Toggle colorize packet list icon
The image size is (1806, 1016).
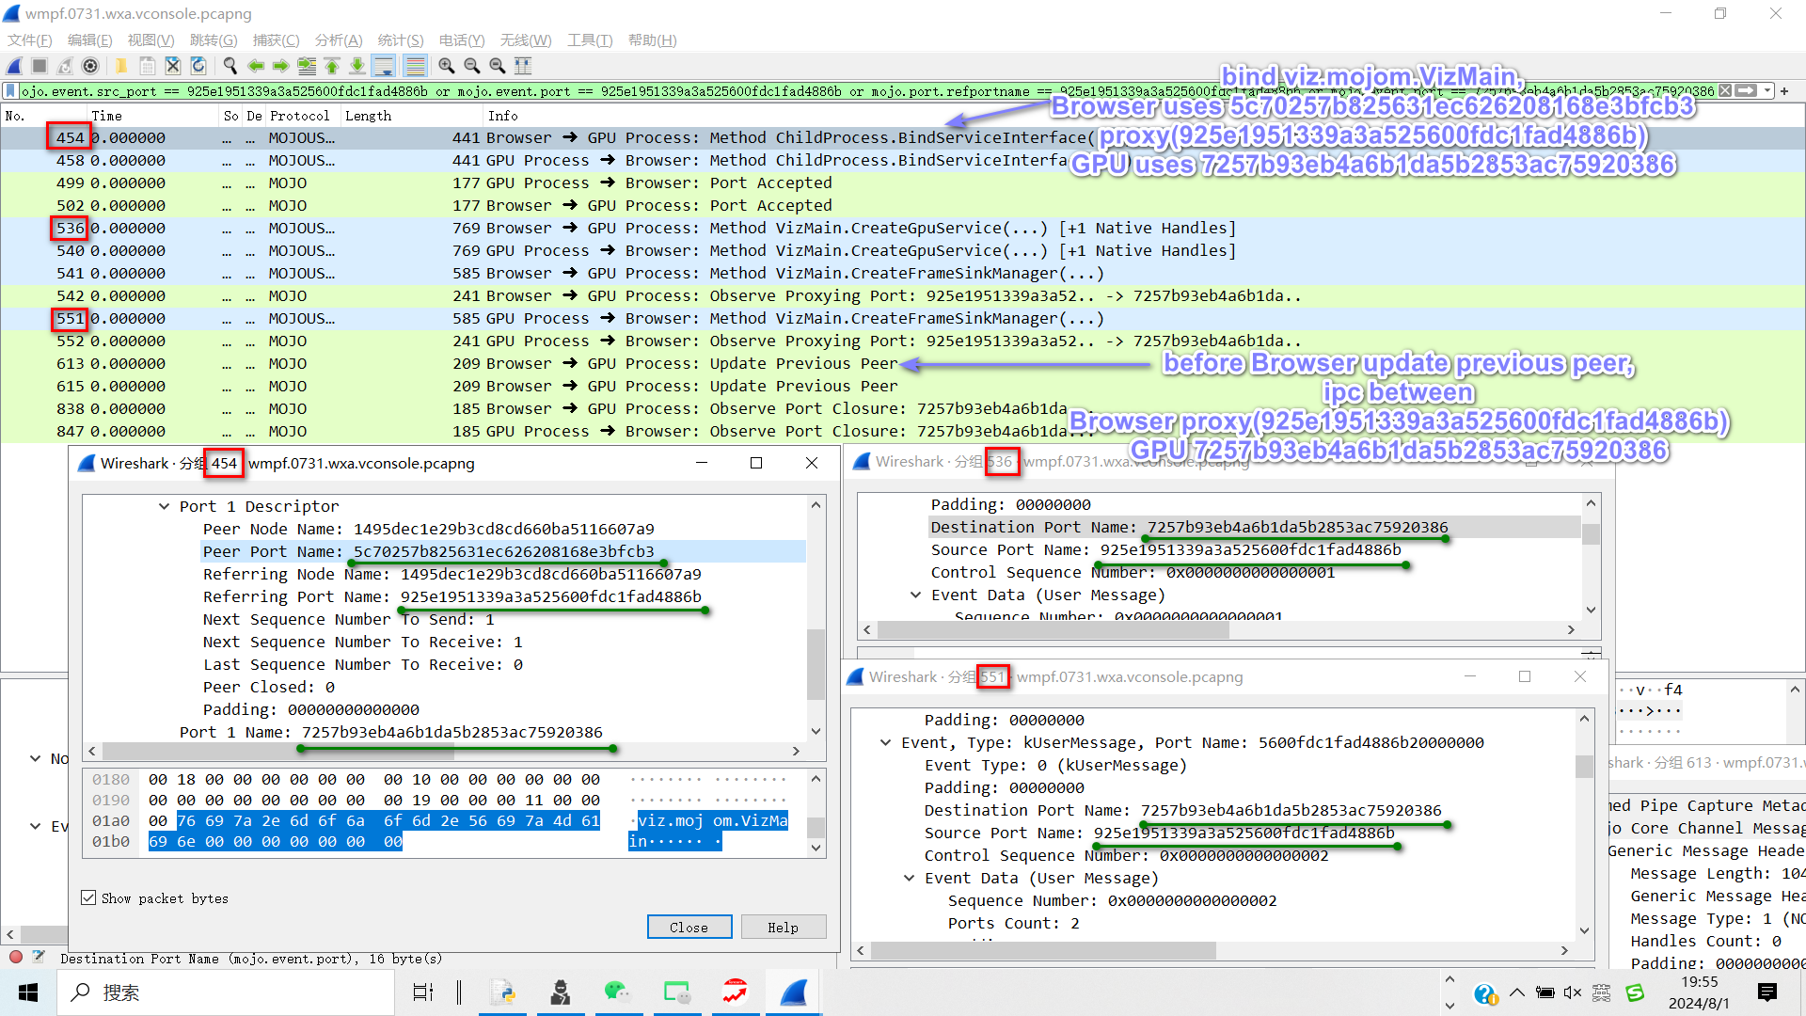tap(415, 66)
